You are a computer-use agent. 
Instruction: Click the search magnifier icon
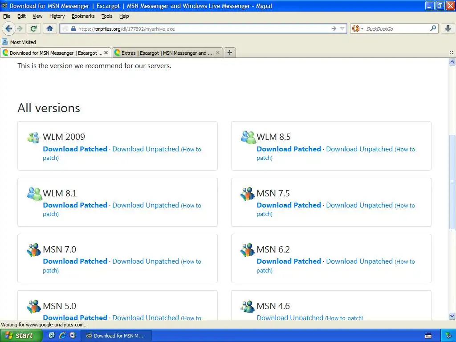433,28
